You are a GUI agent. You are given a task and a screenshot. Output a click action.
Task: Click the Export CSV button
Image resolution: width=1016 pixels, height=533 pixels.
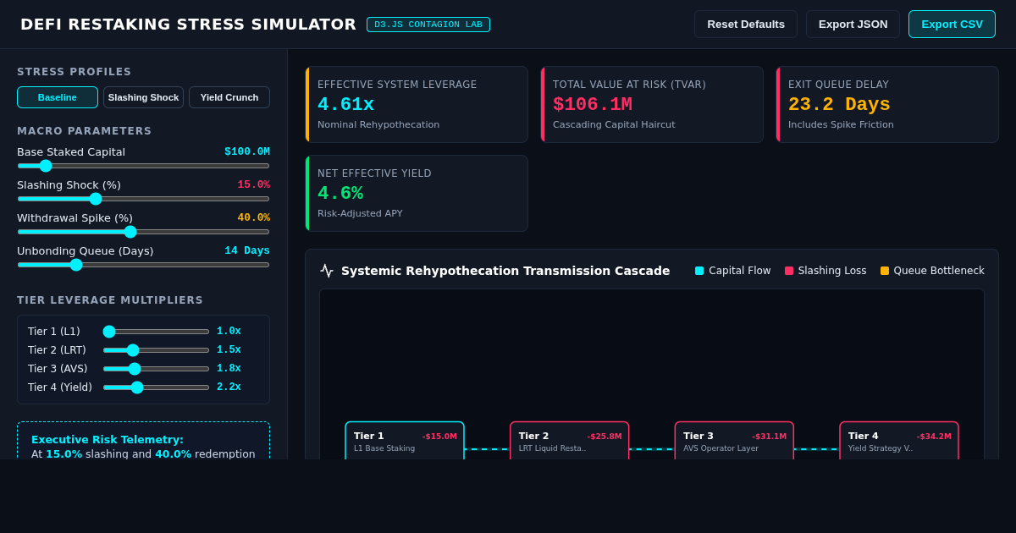pos(952,24)
